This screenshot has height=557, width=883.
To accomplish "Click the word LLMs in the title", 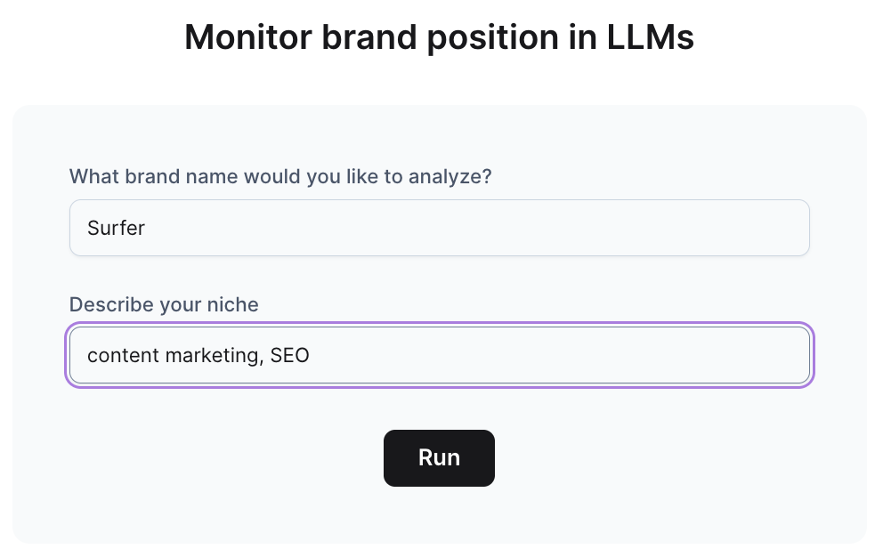I will coord(651,37).
